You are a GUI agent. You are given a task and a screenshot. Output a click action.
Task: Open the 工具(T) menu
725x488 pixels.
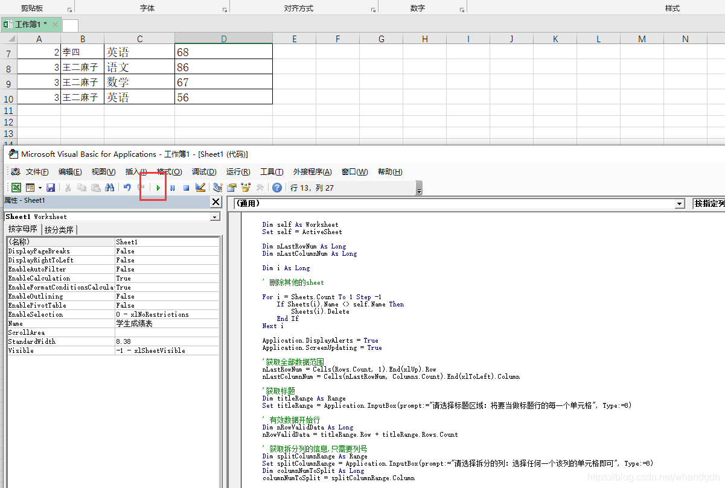[272, 172]
